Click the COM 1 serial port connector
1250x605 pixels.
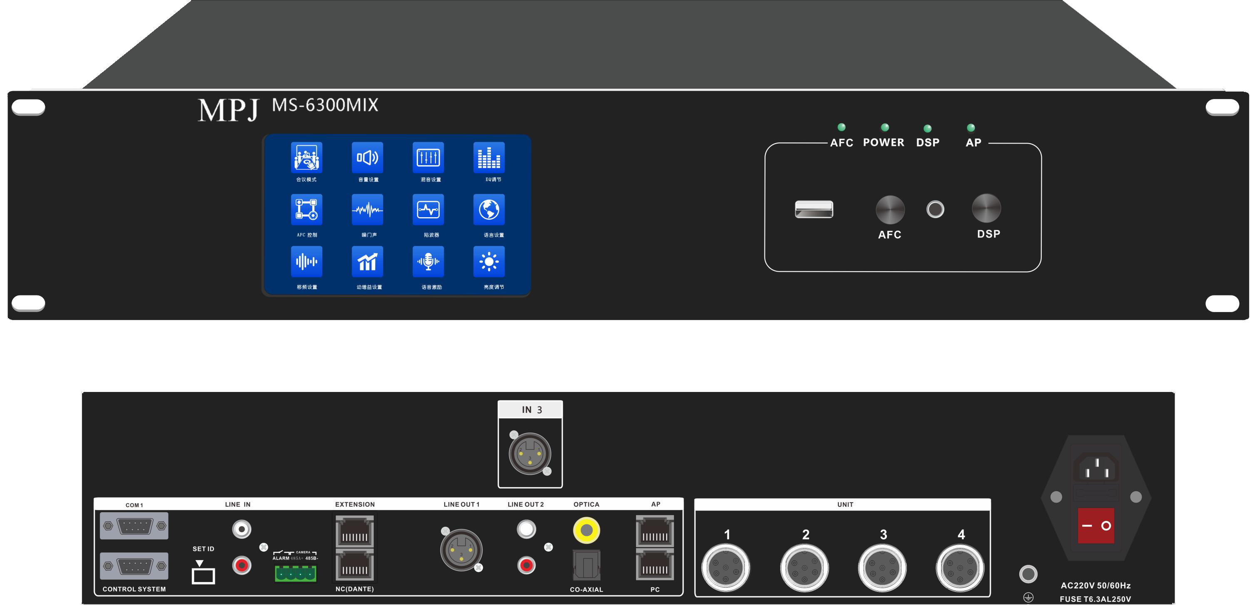134,526
